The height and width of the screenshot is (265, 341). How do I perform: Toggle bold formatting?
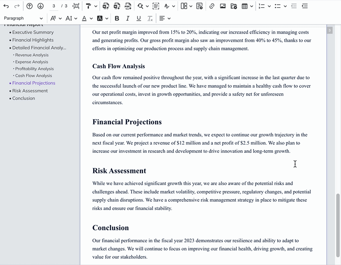117,18
